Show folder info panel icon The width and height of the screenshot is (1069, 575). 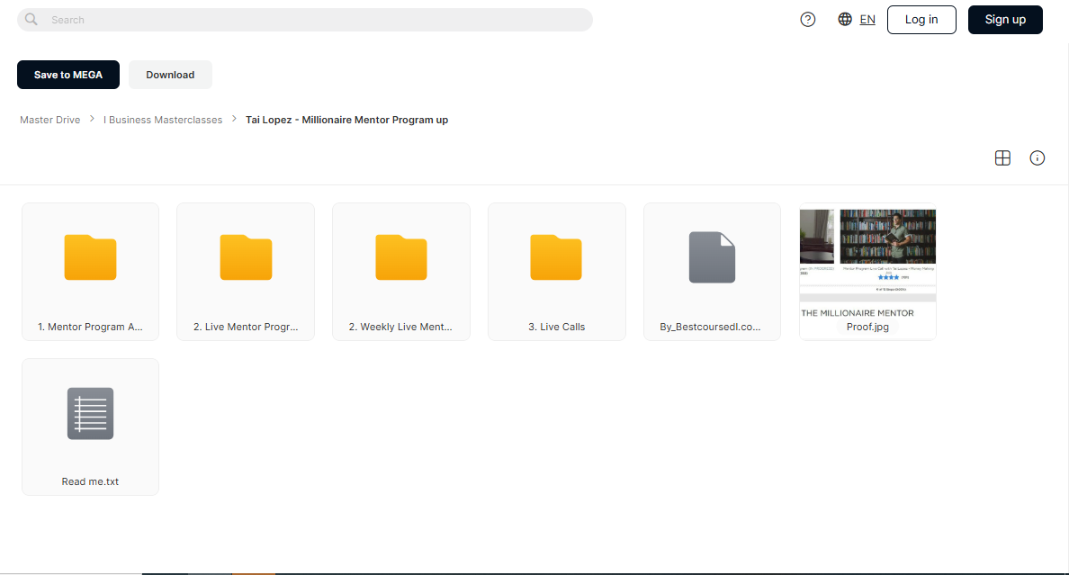pyautogui.click(x=1037, y=158)
